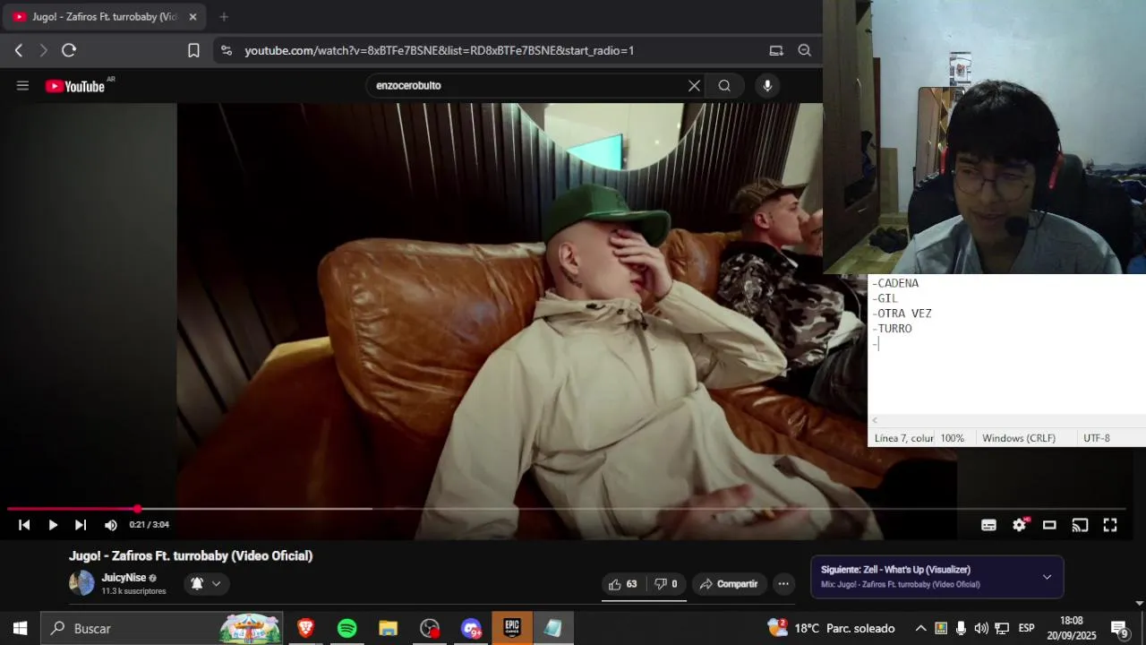The image size is (1146, 645).
Task: Skip to next video
Action: pyautogui.click(x=81, y=525)
